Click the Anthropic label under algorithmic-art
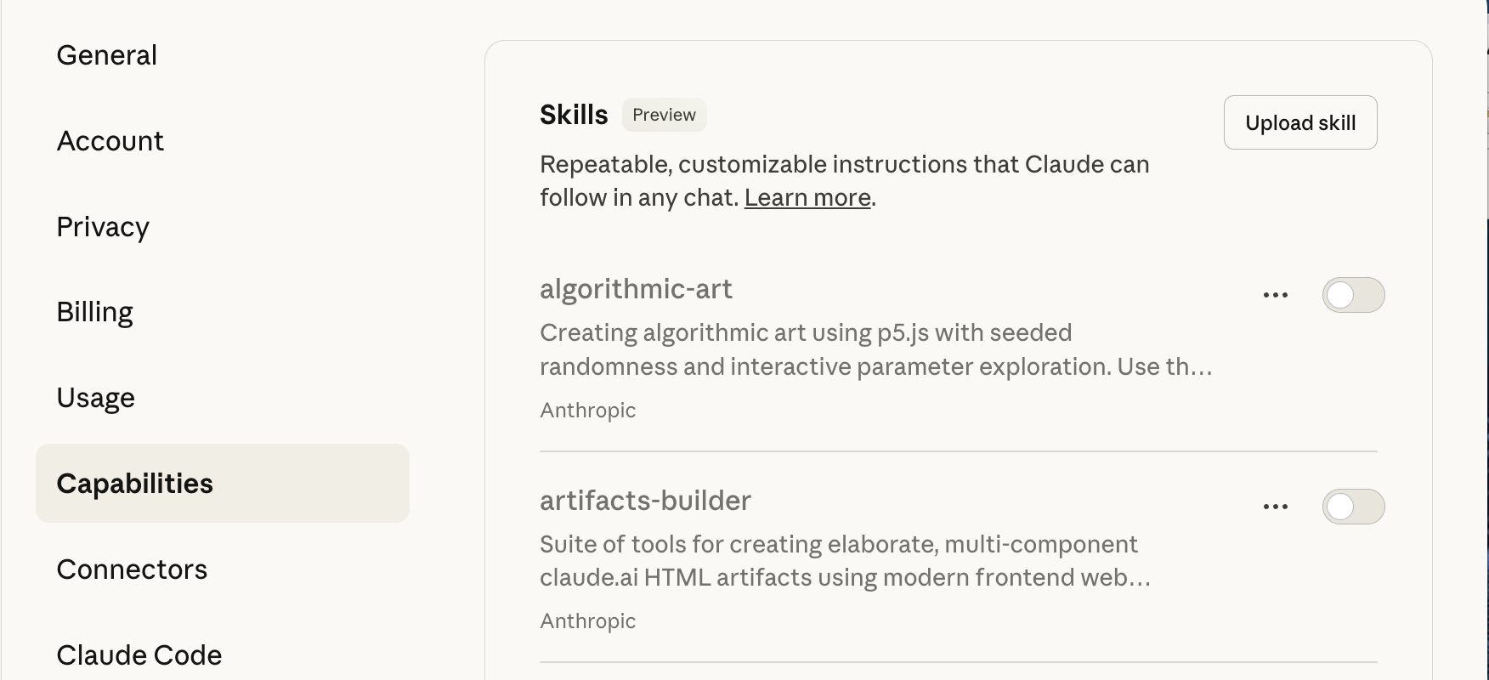The height and width of the screenshot is (680, 1489). [x=587, y=410]
